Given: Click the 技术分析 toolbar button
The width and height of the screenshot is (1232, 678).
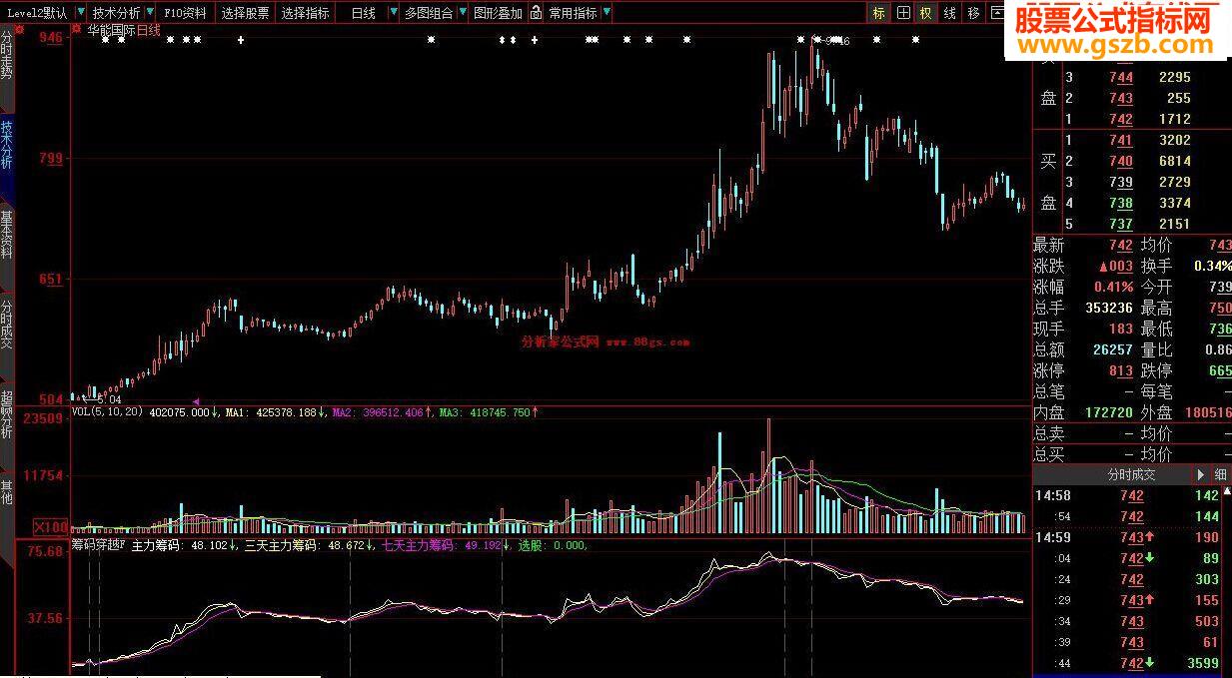Looking at the screenshot, I should coord(116,13).
